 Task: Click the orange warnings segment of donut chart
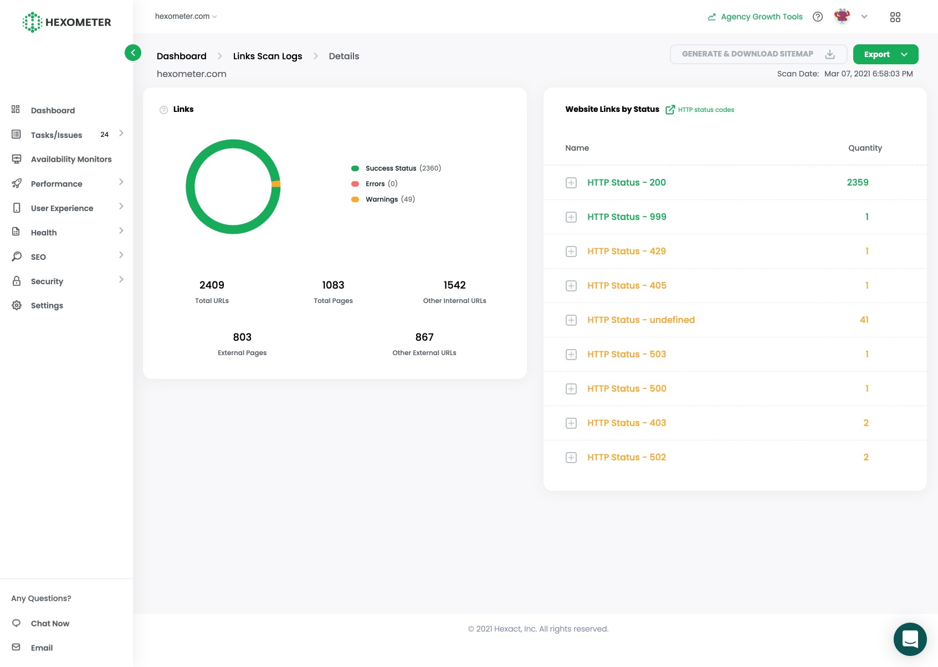pos(276,184)
